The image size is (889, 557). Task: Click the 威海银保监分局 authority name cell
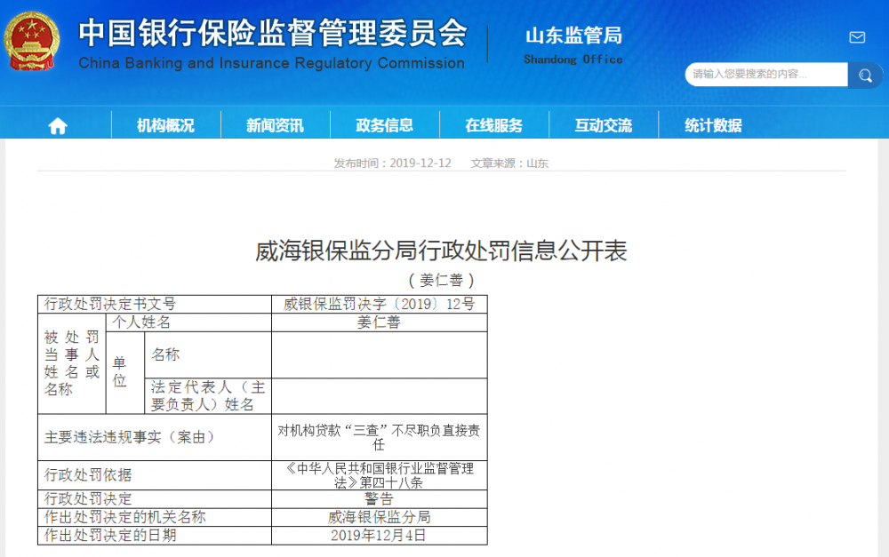pos(380,516)
